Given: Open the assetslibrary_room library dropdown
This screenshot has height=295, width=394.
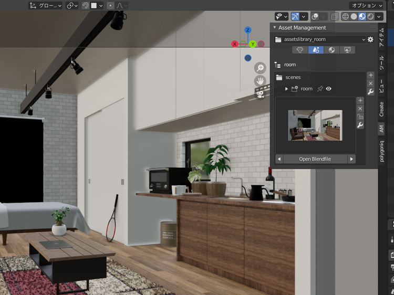Looking at the screenshot, I should pyautogui.click(x=320, y=39).
